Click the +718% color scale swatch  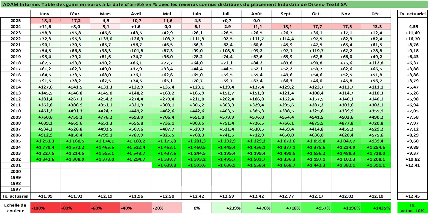tap(286, 208)
